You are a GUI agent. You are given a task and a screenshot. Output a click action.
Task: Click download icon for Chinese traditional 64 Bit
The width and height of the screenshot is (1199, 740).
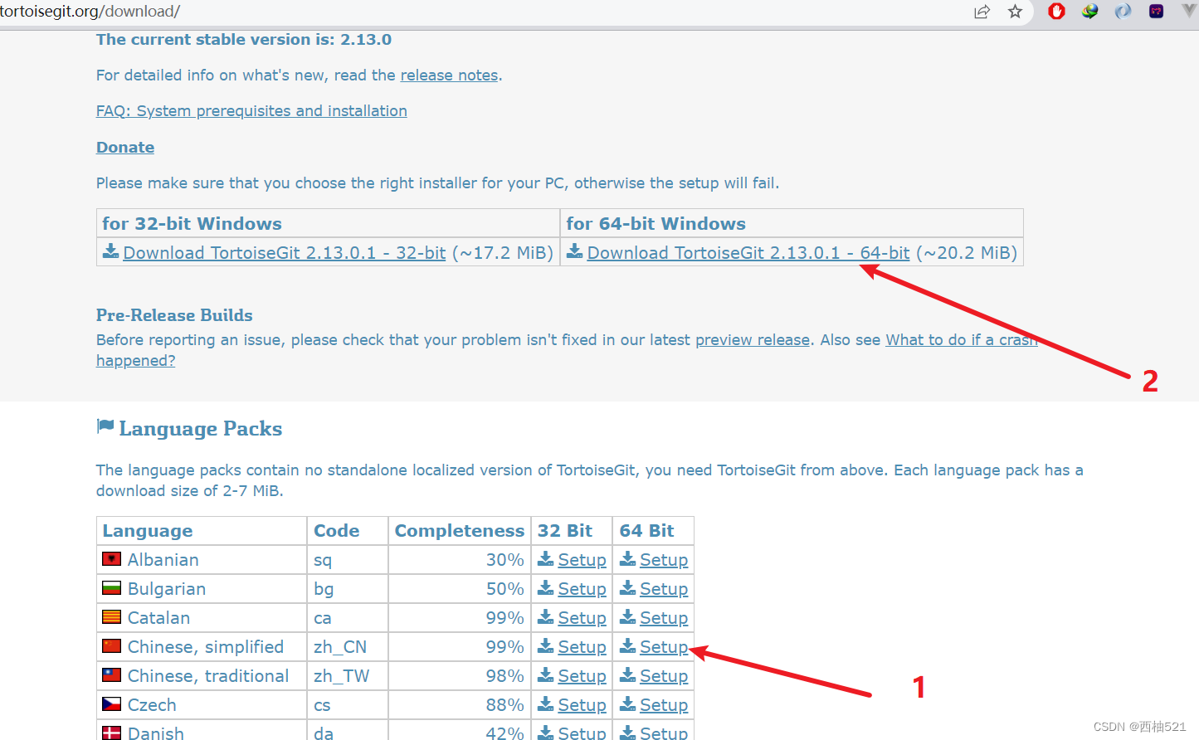(627, 674)
